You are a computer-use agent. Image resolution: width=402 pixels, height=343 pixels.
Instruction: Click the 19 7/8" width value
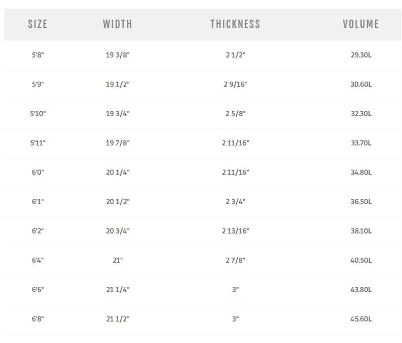click(118, 143)
